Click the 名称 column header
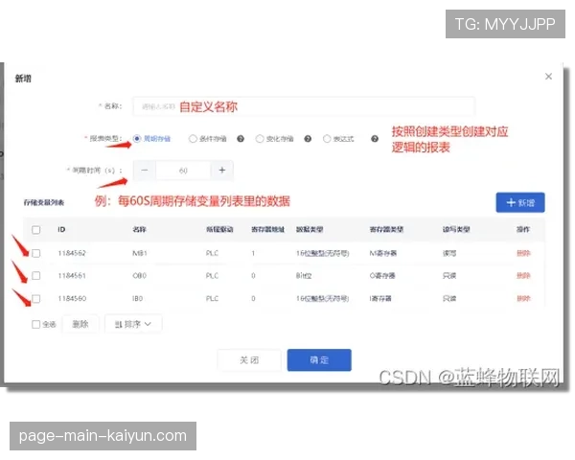 pyautogui.click(x=139, y=230)
